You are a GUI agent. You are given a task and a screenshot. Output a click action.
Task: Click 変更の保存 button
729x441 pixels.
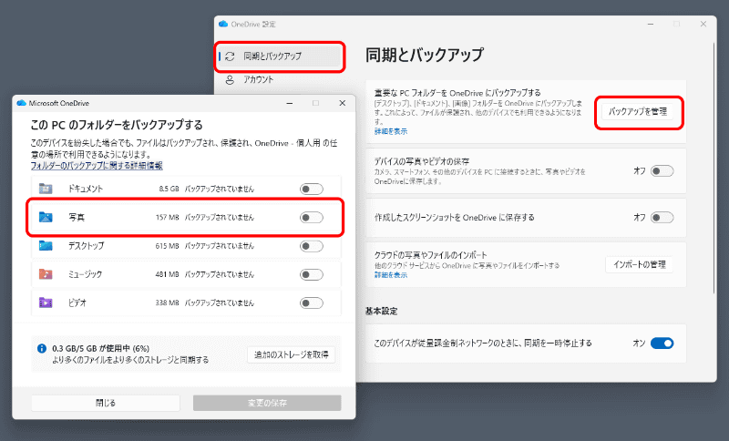click(x=267, y=403)
